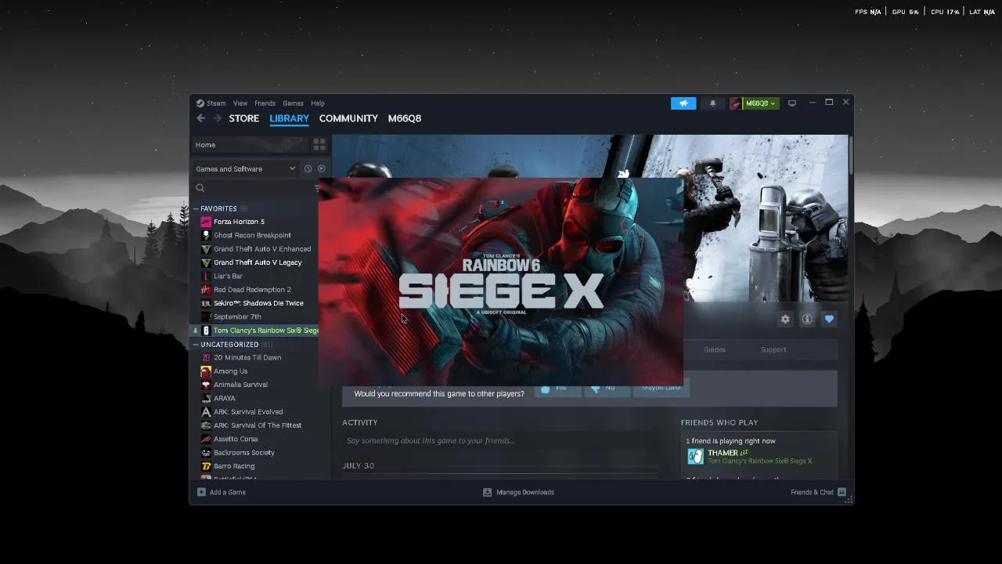Click Assetto Corsa game icon

206,439
